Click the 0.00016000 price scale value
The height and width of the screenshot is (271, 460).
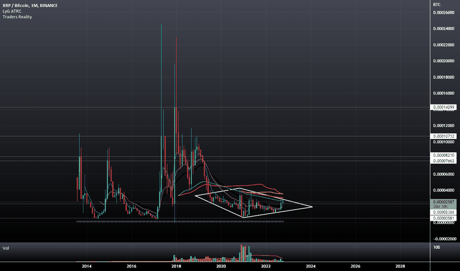tap(444, 93)
